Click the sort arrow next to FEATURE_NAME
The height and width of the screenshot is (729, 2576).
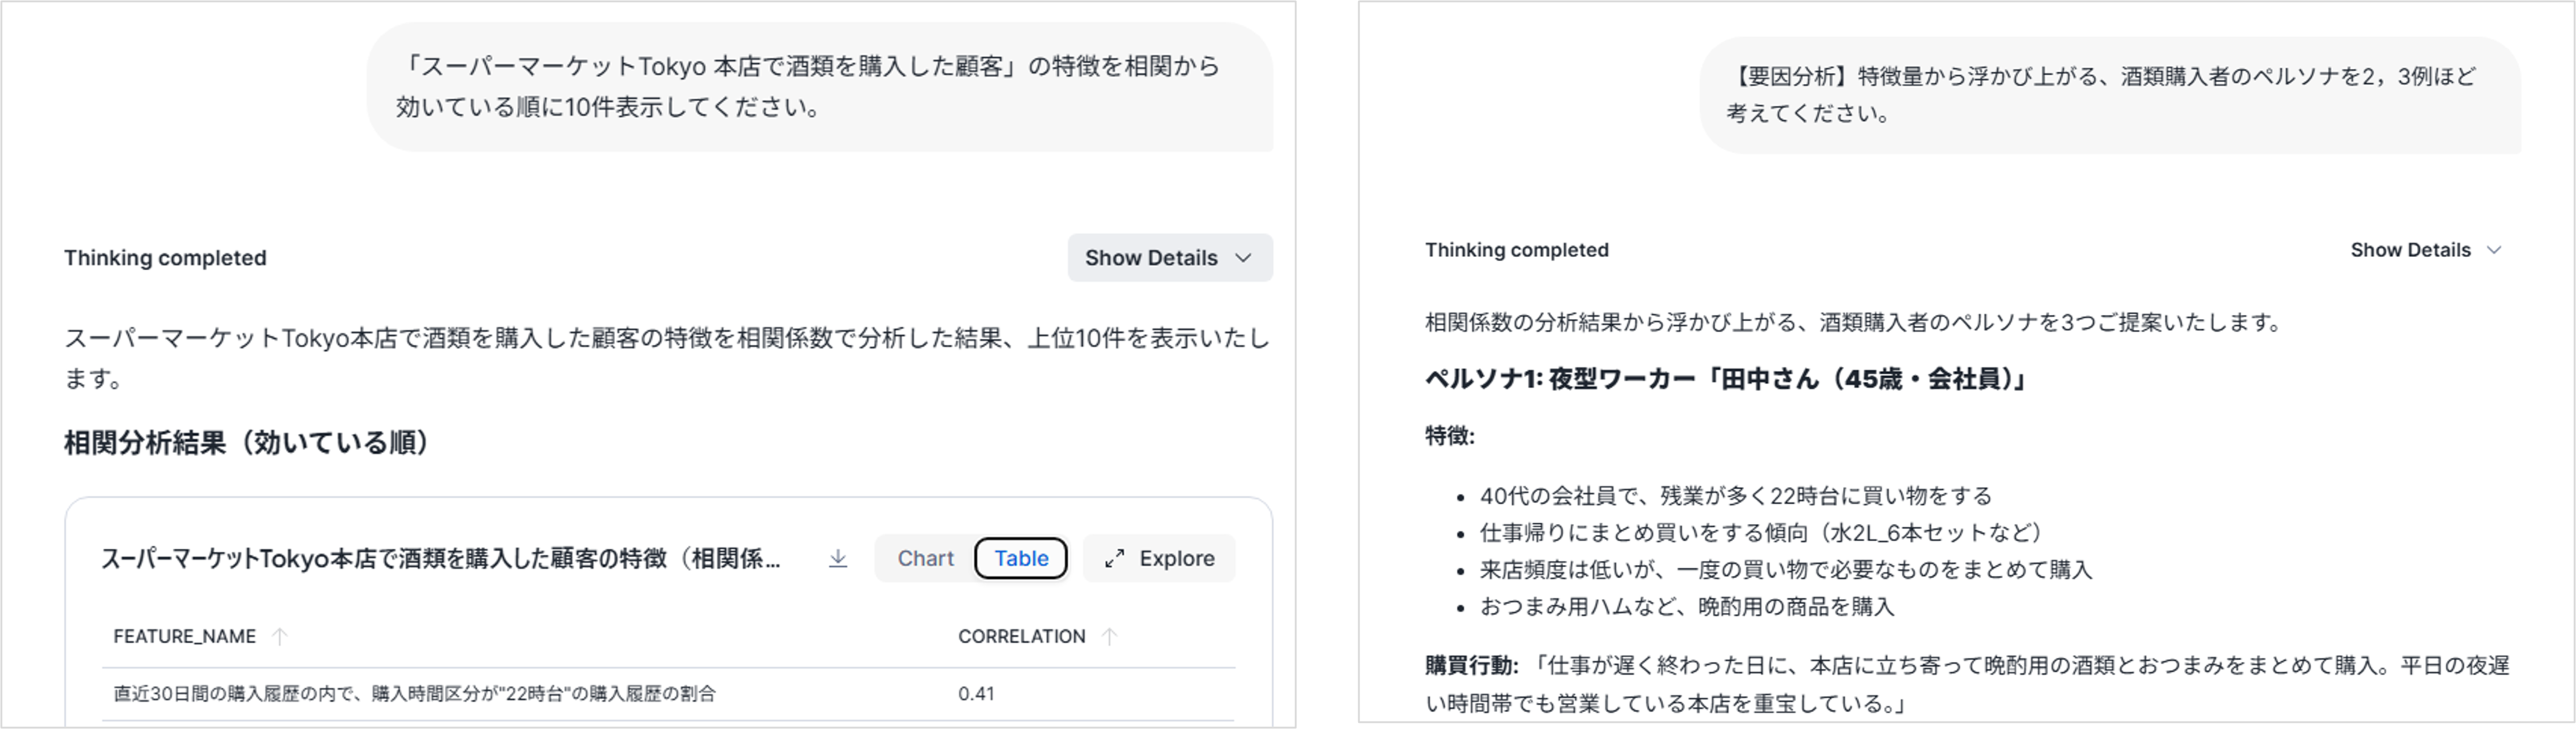point(280,636)
